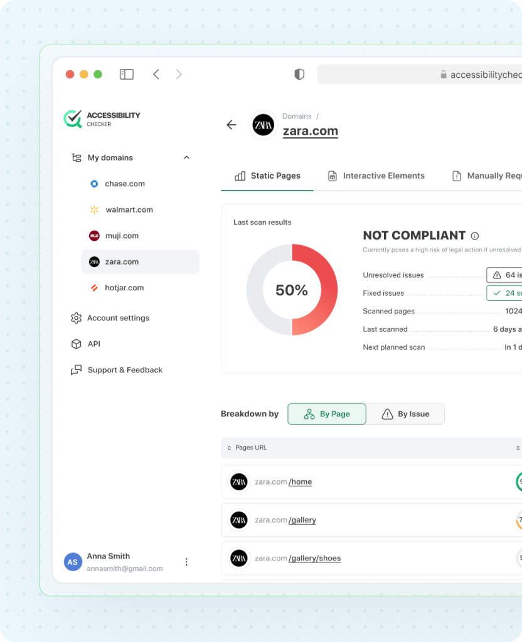Switch to the Interactive Elements tab
522x642 pixels.
[376, 176]
